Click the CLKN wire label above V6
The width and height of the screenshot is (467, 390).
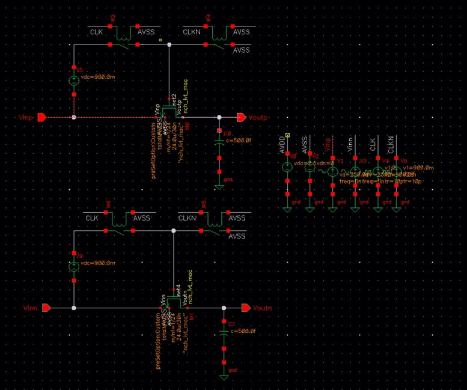(391, 144)
